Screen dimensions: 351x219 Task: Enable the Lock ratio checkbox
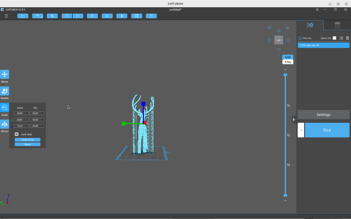[x=16, y=134]
